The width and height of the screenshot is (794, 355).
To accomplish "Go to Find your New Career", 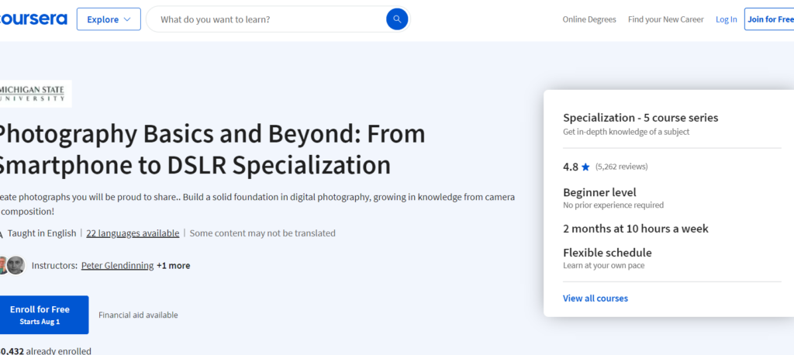I will point(666,19).
